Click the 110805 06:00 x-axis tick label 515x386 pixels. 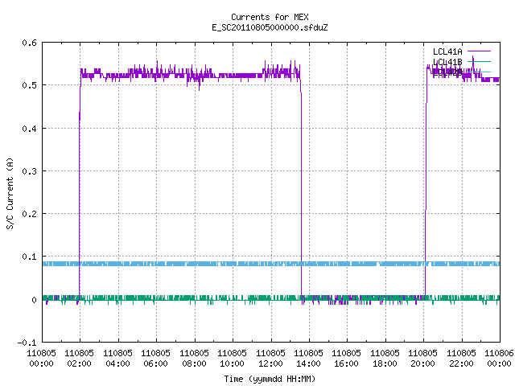tap(155, 358)
